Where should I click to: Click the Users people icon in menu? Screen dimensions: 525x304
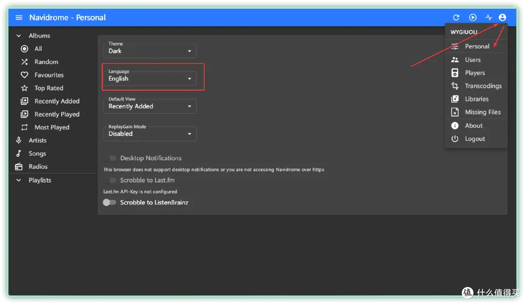pyautogui.click(x=455, y=60)
